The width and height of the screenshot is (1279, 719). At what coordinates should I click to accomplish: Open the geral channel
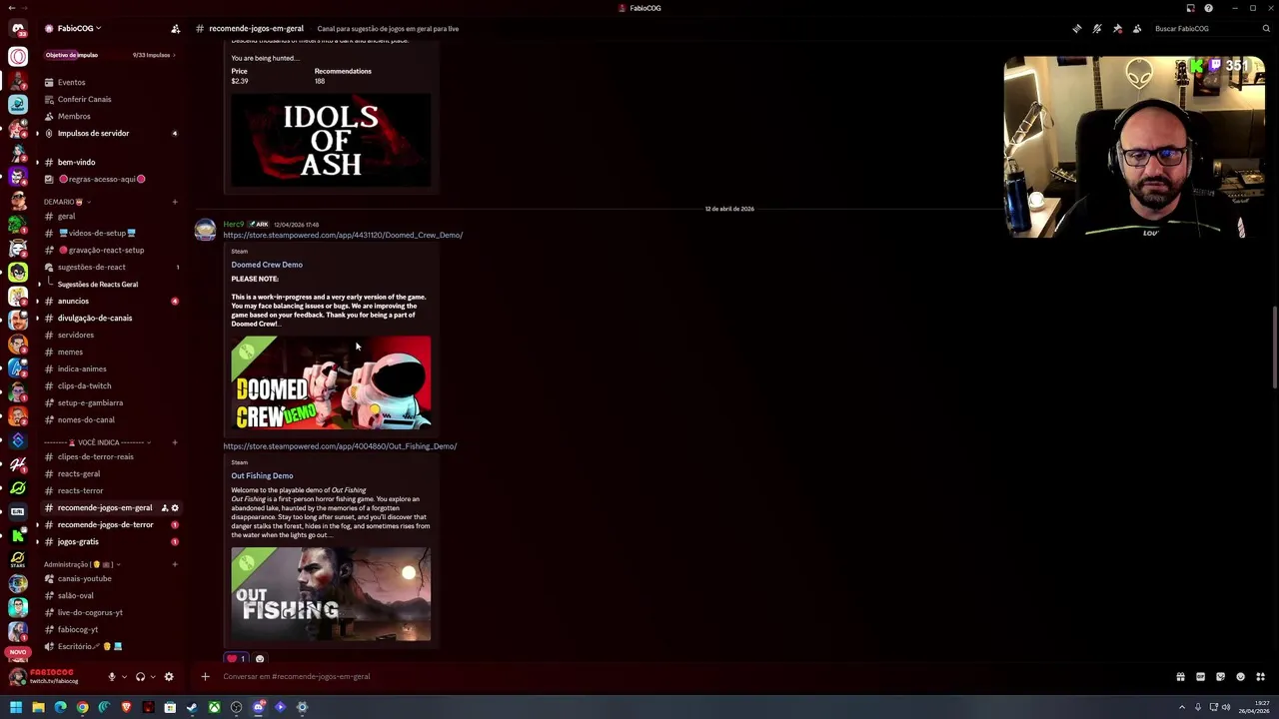coord(110,216)
